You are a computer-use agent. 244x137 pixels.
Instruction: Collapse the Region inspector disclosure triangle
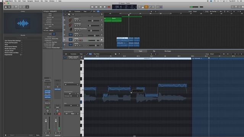[44, 11]
